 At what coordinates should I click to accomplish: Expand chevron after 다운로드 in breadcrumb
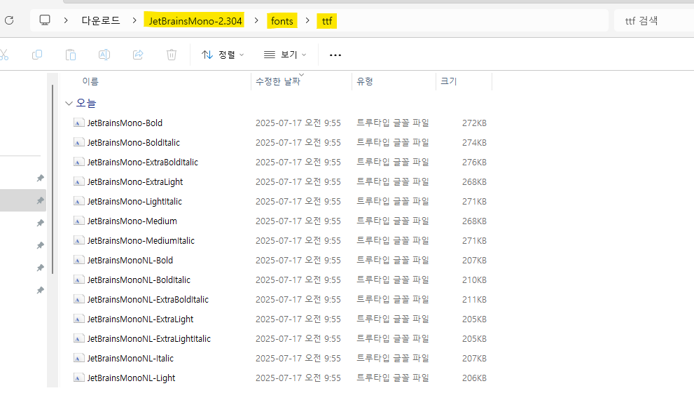134,20
